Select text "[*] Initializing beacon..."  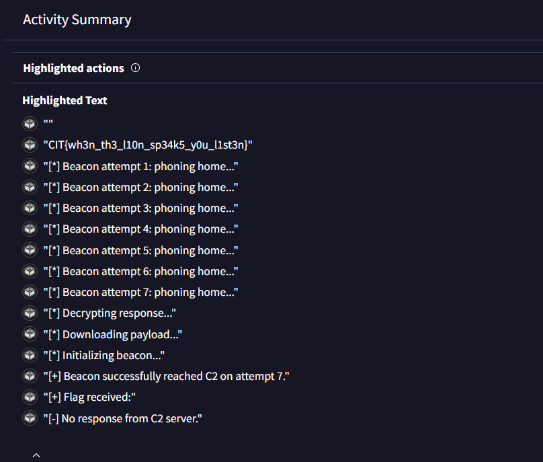(104, 356)
